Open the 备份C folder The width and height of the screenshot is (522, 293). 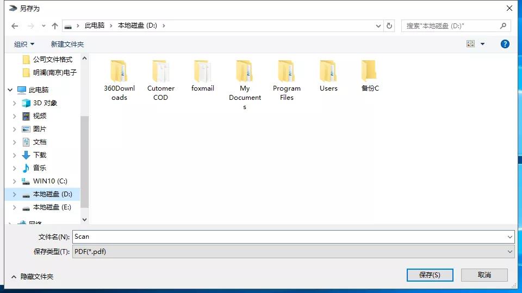pos(370,72)
